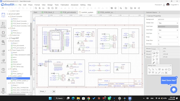Open the Recycle Bin in sidebar
This screenshot has width=180, height=101.
click(x=3, y=91)
